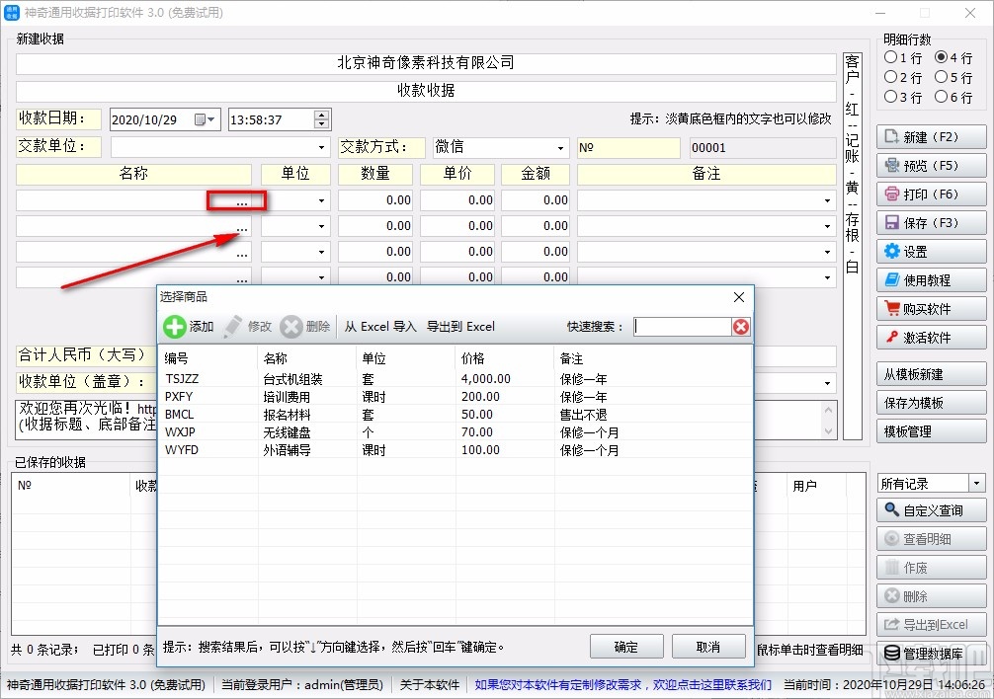Click the 修改 pencil edit icon
994x699 pixels.
231,327
